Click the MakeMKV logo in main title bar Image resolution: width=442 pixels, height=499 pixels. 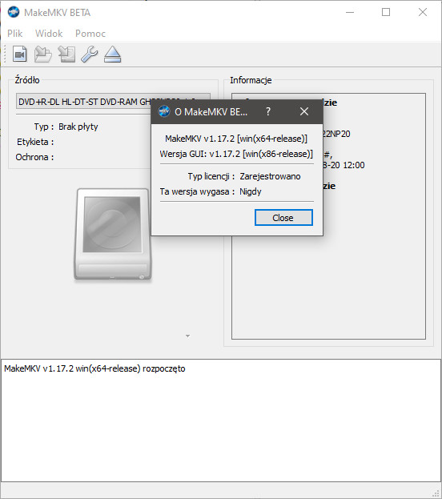14,12
